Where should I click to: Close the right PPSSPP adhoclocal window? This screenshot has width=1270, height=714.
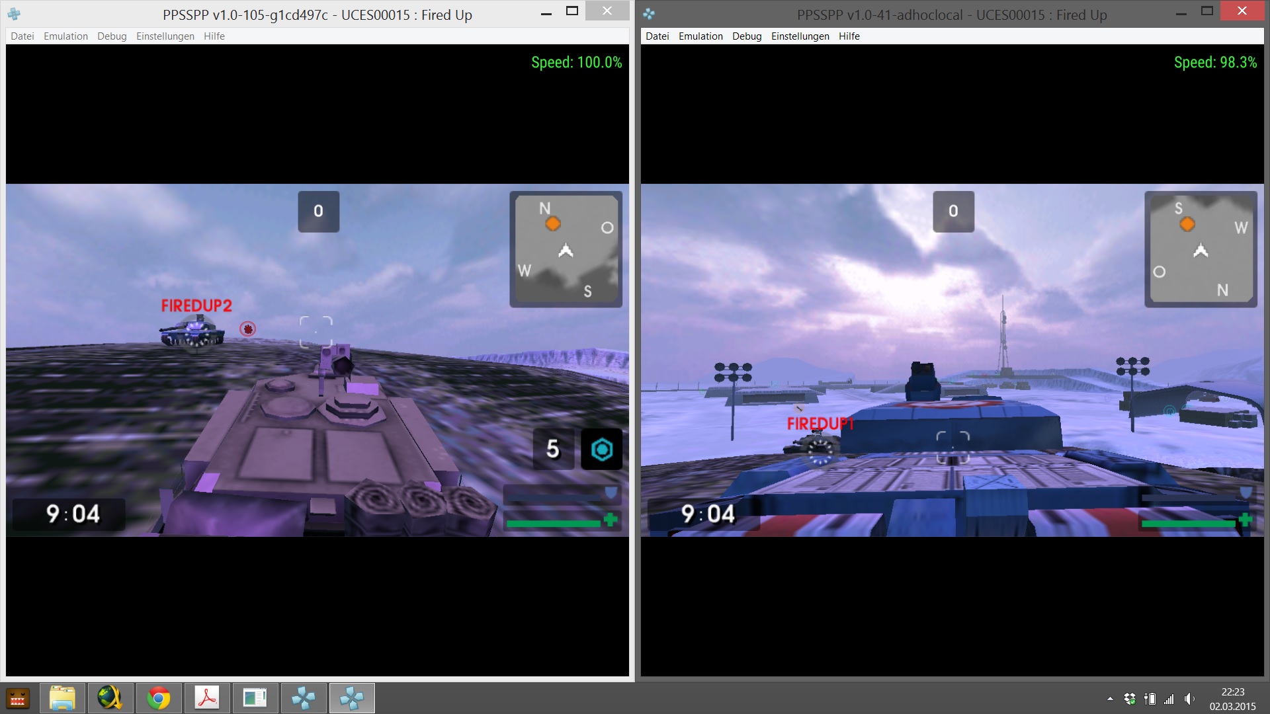tap(1242, 11)
